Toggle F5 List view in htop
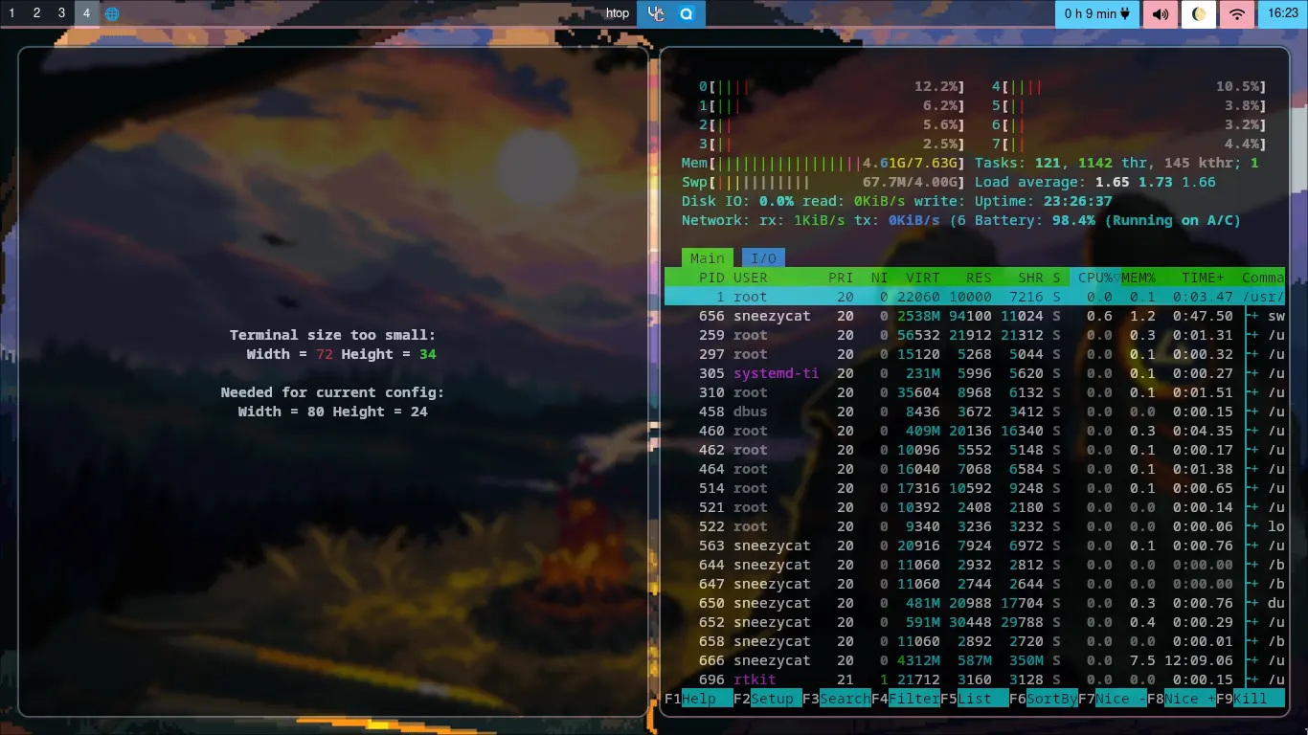The image size is (1308, 735). [975, 699]
